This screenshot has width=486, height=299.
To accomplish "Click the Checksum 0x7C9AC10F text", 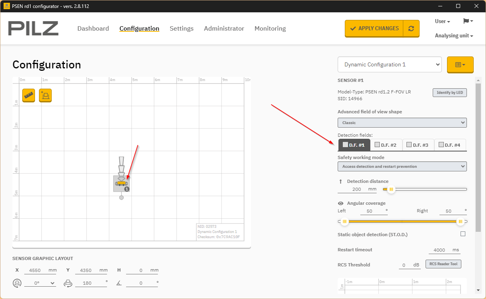I will pos(218,237).
